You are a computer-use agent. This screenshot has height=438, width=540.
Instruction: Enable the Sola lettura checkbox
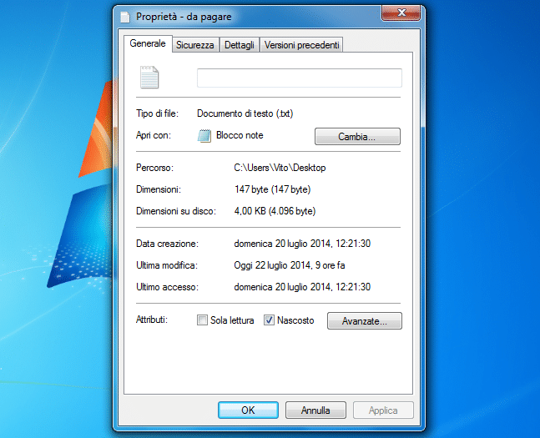202,320
